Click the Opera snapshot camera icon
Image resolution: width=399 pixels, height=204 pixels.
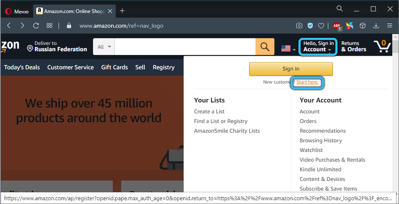(x=299, y=26)
